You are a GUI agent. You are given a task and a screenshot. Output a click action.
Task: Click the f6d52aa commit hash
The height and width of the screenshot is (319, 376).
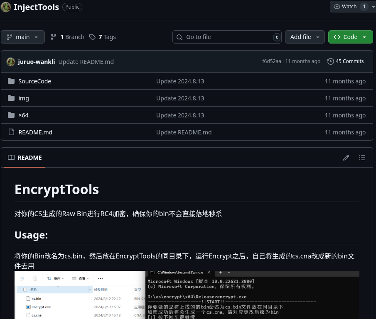point(271,61)
